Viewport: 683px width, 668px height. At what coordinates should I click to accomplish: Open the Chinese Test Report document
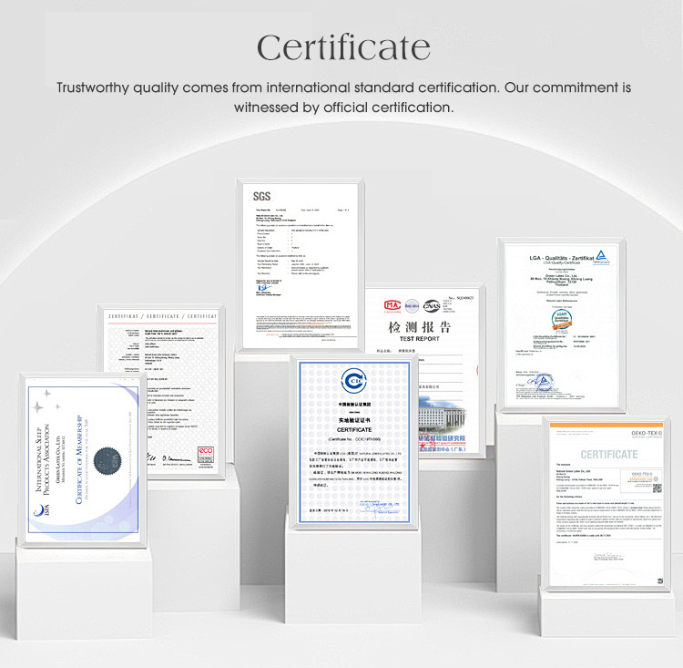426,371
